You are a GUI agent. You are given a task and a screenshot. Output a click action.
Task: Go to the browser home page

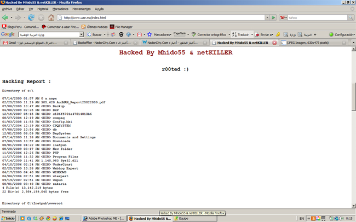[51, 17]
